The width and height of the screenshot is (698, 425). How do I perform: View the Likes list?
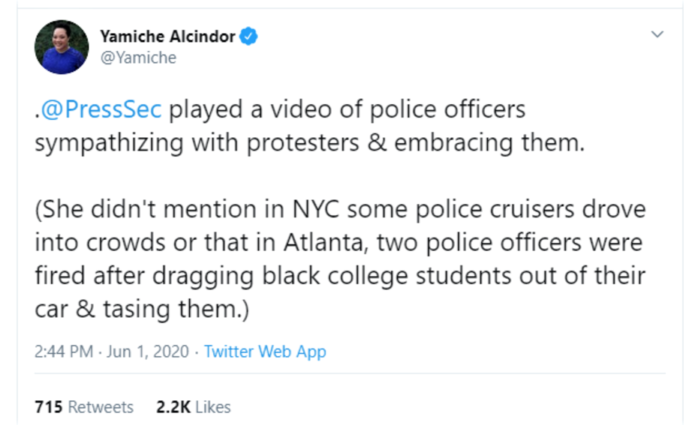pos(213,407)
